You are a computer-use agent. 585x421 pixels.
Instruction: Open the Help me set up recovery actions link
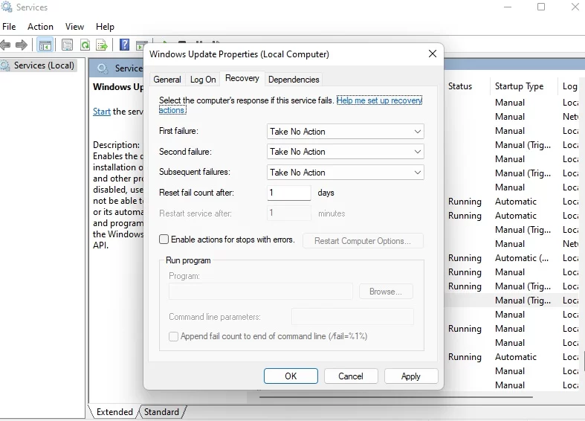(x=379, y=100)
